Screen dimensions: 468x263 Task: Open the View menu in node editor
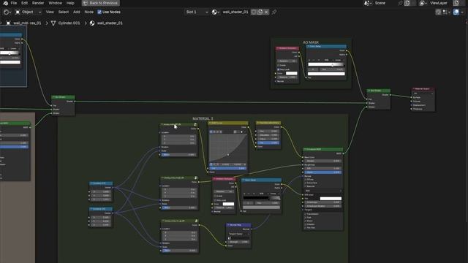click(50, 12)
